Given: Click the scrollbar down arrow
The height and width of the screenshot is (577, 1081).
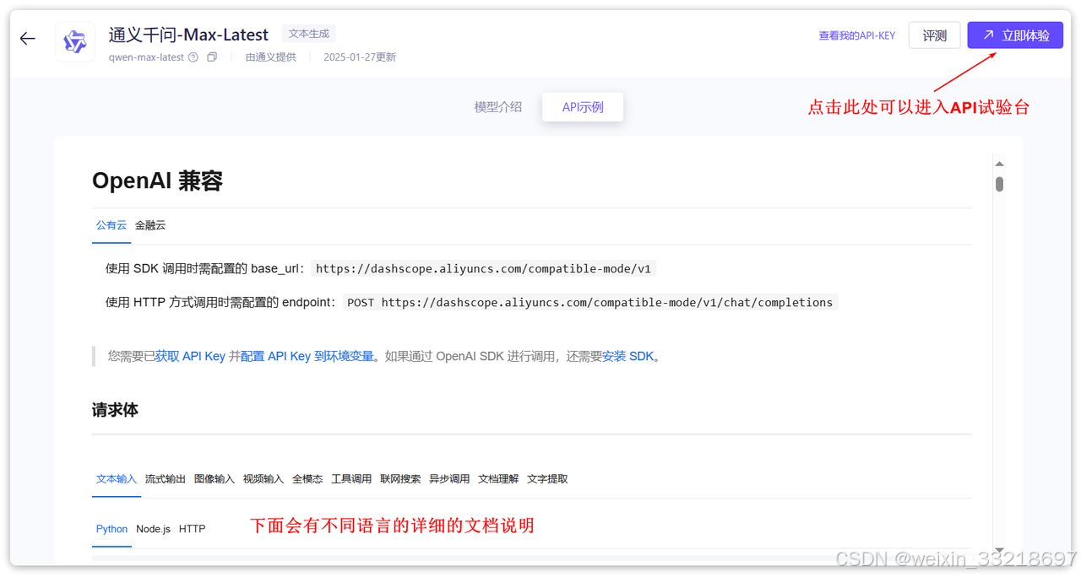Looking at the screenshot, I should click(999, 549).
